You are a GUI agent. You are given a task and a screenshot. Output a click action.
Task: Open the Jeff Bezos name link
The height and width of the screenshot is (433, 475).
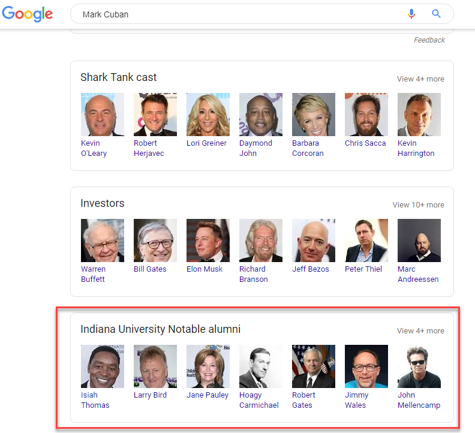tap(311, 269)
